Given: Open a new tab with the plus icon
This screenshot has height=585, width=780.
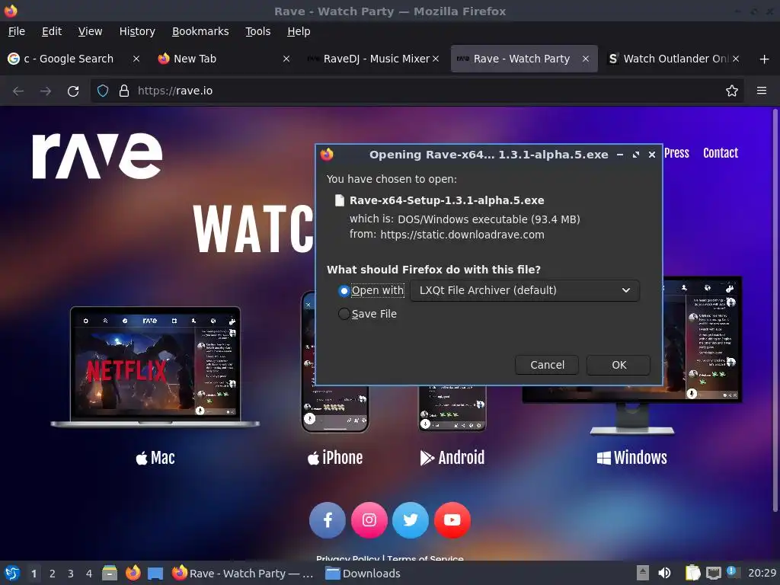Looking at the screenshot, I should click(x=765, y=59).
